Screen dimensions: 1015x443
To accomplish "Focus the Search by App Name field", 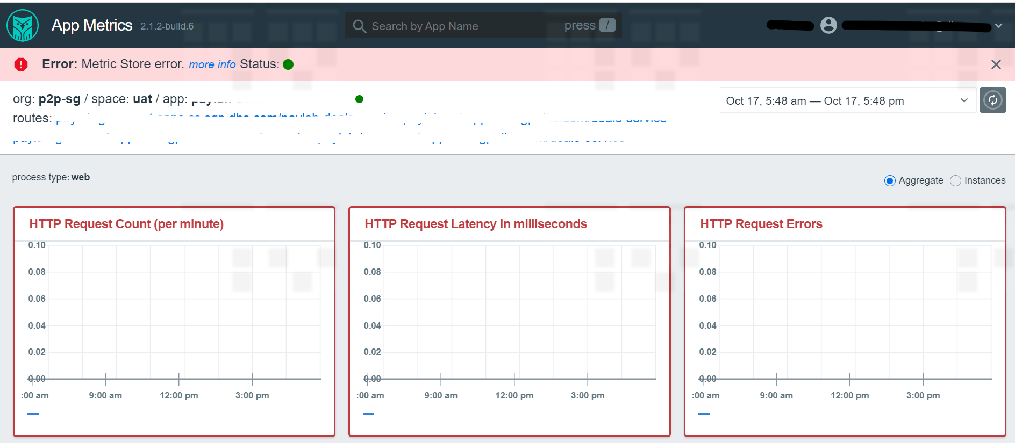I will pyautogui.click(x=483, y=26).
